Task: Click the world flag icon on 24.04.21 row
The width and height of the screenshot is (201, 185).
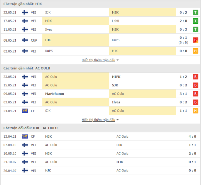Action: [25, 111]
